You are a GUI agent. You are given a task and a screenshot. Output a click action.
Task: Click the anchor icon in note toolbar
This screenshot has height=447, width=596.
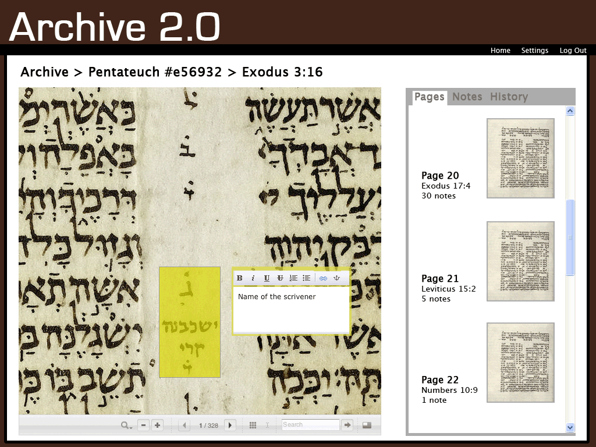pyautogui.click(x=336, y=278)
